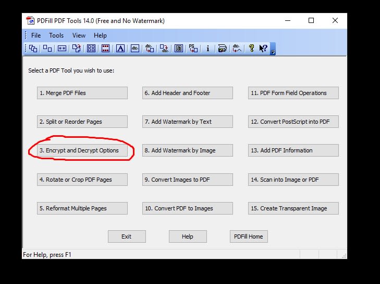Click the 'For Help, press F1' status text
This screenshot has width=380, height=284.
pyautogui.click(x=47, y=255)
